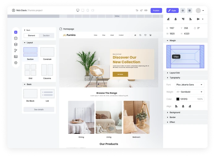Click the Homepage page icon above canvas
This screenshot has height=157, width=215.
click(x=61, y=29)
